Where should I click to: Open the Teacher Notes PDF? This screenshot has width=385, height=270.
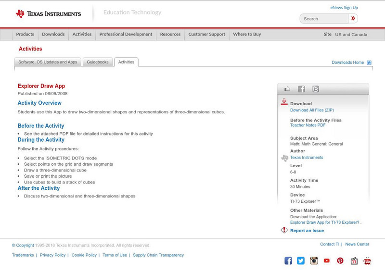[x=308, y=125]
